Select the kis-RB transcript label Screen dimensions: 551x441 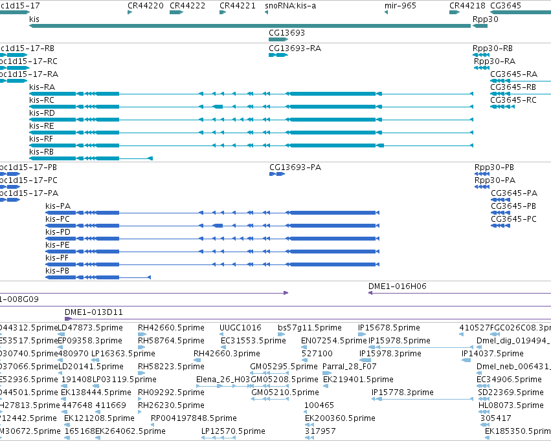tap(41, 151)
